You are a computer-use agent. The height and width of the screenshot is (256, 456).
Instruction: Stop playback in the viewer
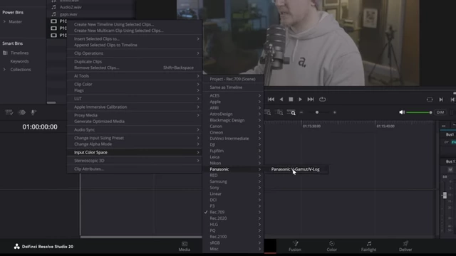[291, 100]
